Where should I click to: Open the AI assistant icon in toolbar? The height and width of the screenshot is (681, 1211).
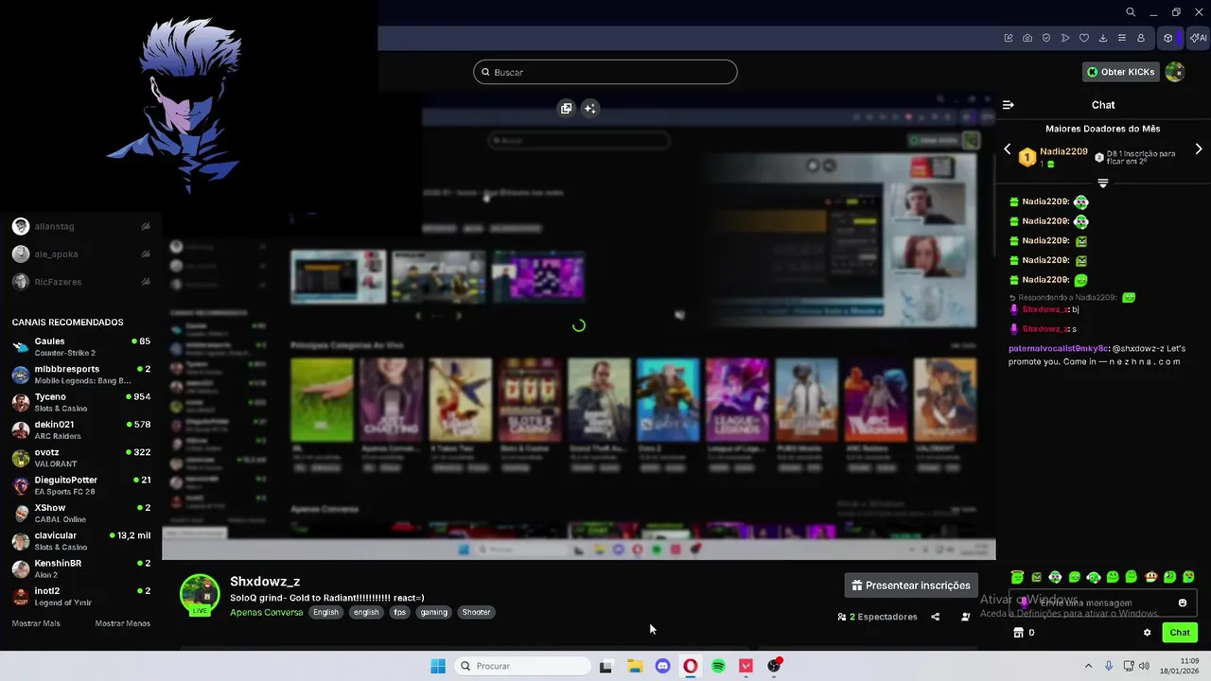1198,38
